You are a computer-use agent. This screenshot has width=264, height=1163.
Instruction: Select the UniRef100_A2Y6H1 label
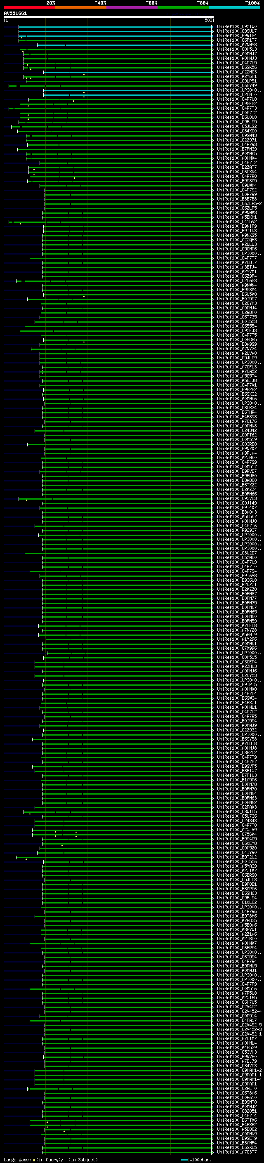point(237,77)
